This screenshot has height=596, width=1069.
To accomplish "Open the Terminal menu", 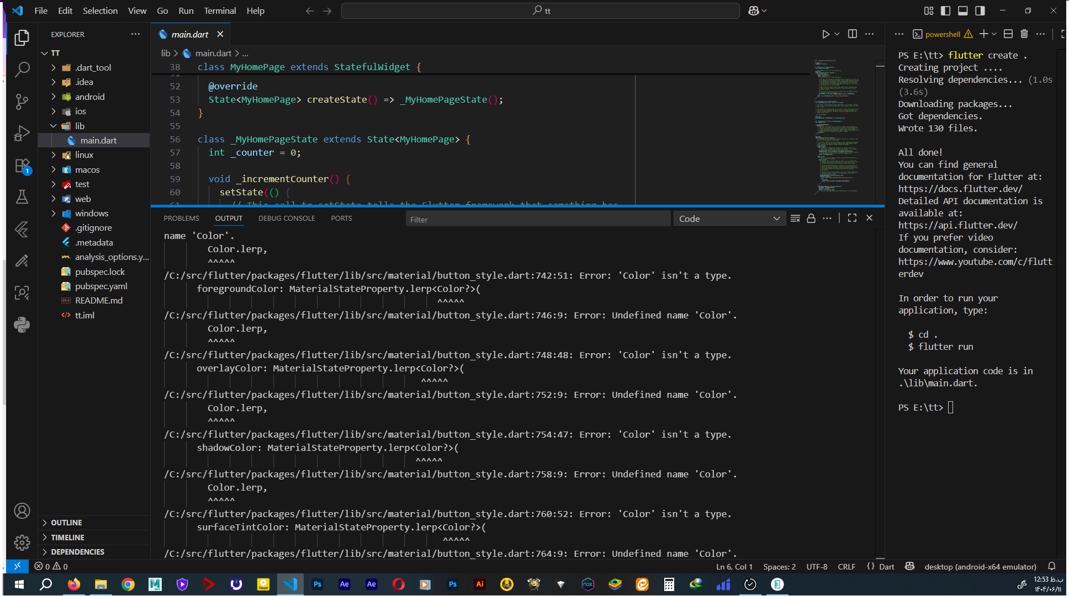I will [x=220, y=11].
